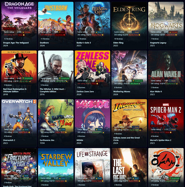The width and height of the screenshot is (185, 187).
Task: Click Exceptional badge on Red Dead Redemption II
Action: coord(28,78)
